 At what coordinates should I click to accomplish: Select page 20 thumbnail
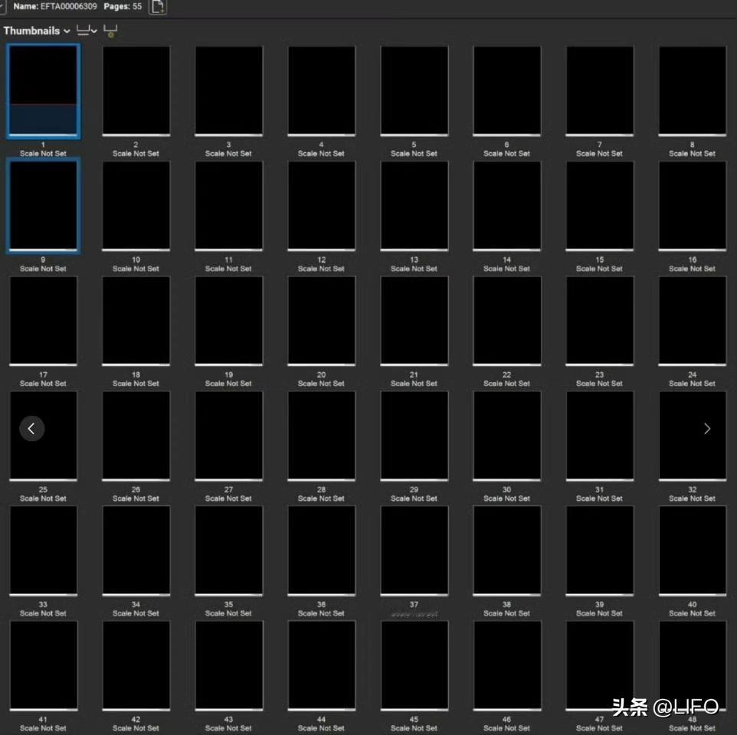pyautogui.click(x=322, y=322)
